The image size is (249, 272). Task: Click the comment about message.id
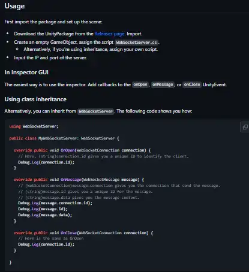[85, 192]
